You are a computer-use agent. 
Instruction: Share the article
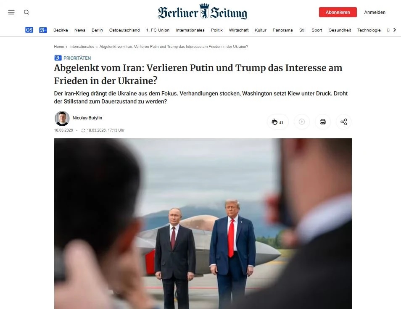[x=344, y=122]
